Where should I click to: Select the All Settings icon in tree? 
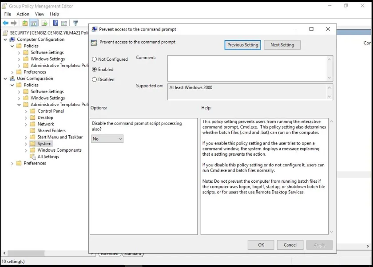click(32, 157)
